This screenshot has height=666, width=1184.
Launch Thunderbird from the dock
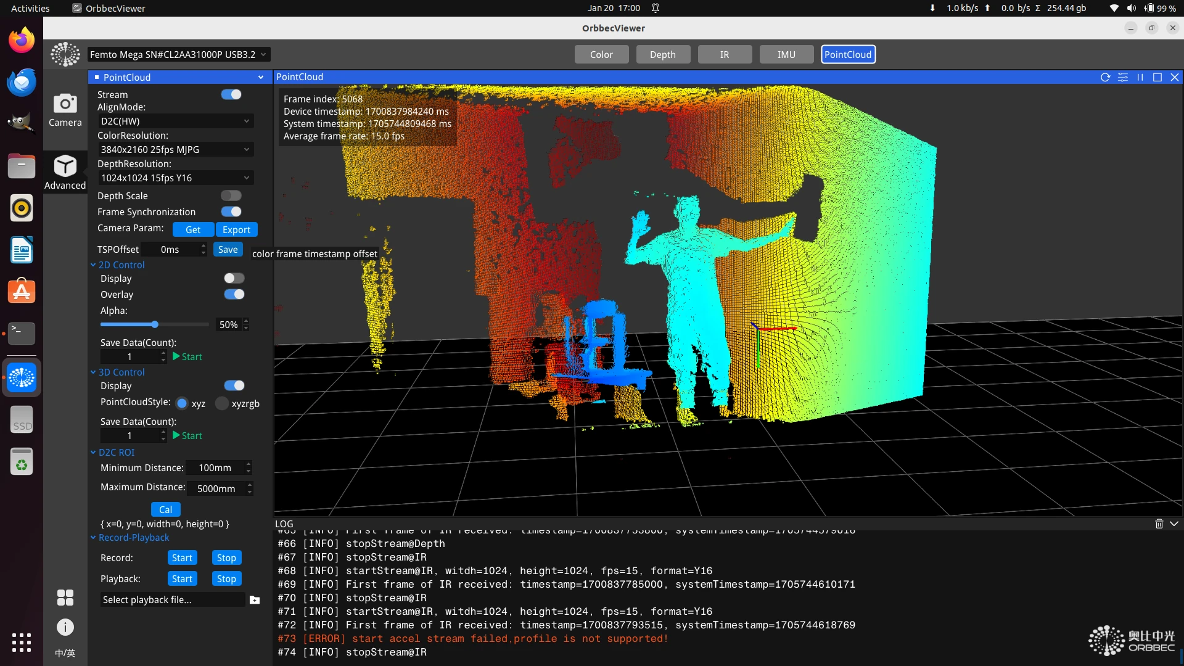click(22, 83)
